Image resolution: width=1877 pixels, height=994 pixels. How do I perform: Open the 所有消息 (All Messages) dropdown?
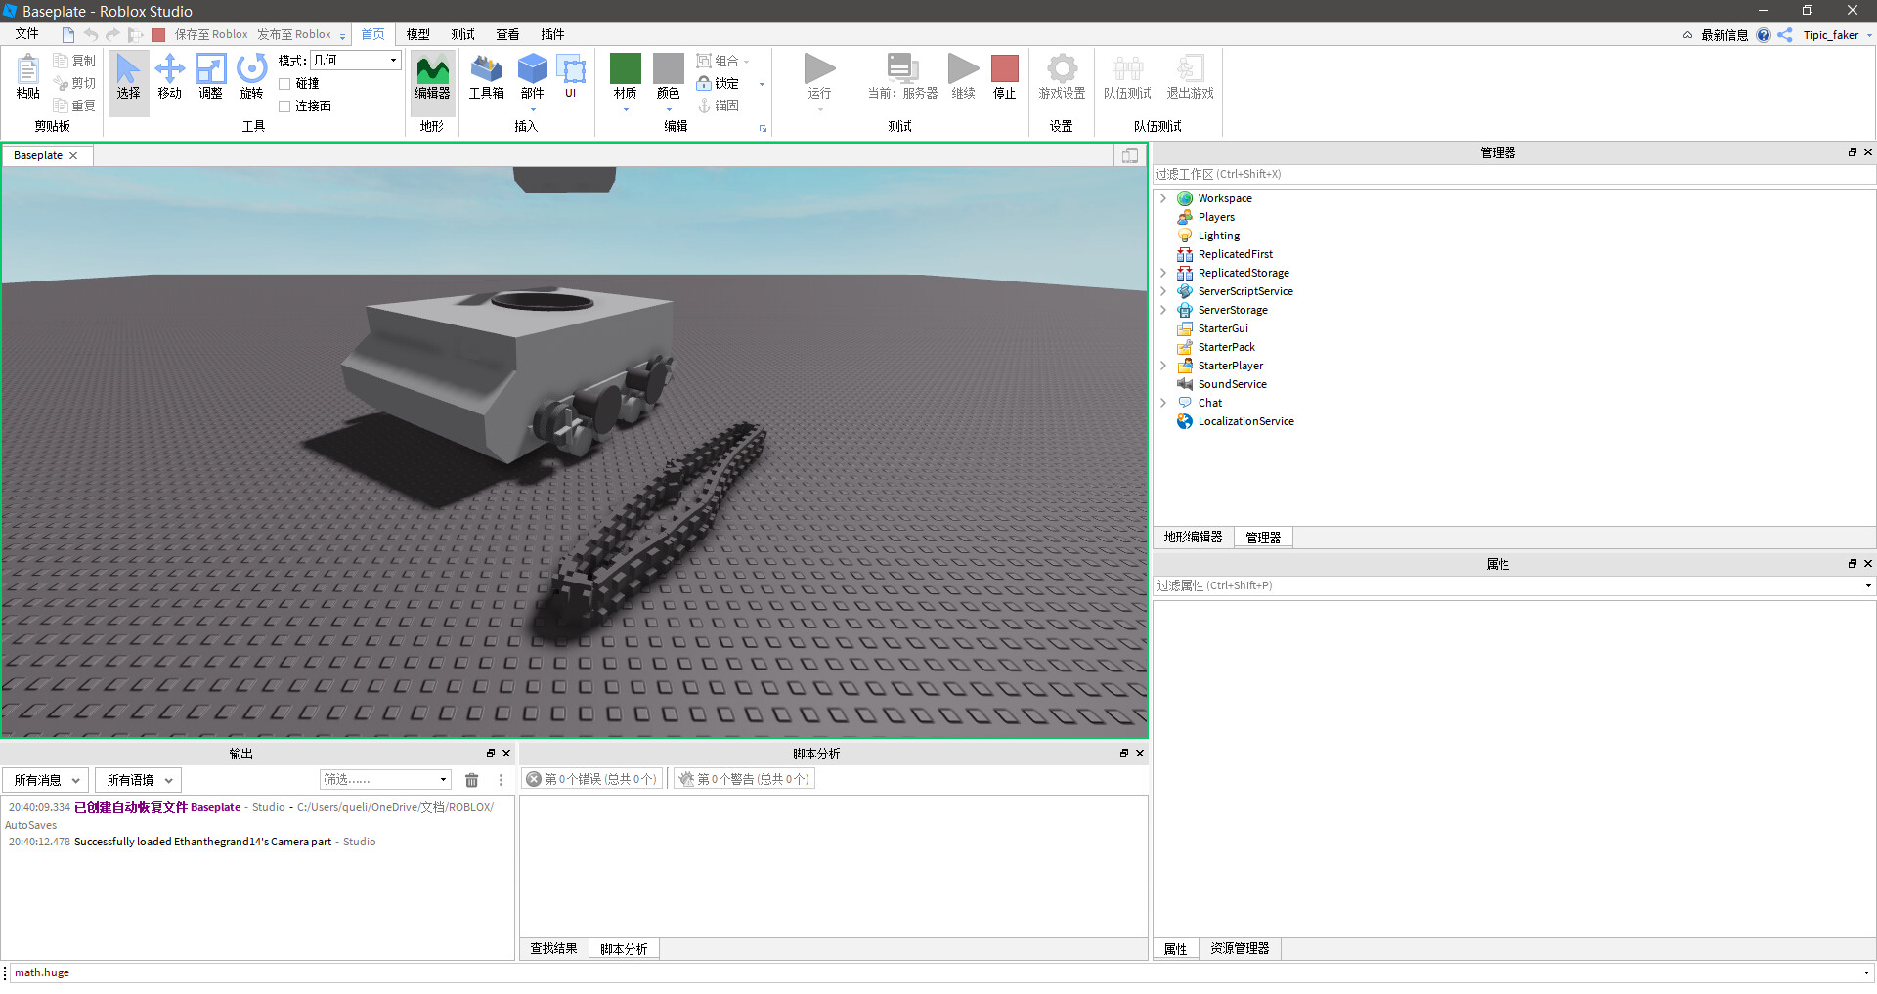46,780
